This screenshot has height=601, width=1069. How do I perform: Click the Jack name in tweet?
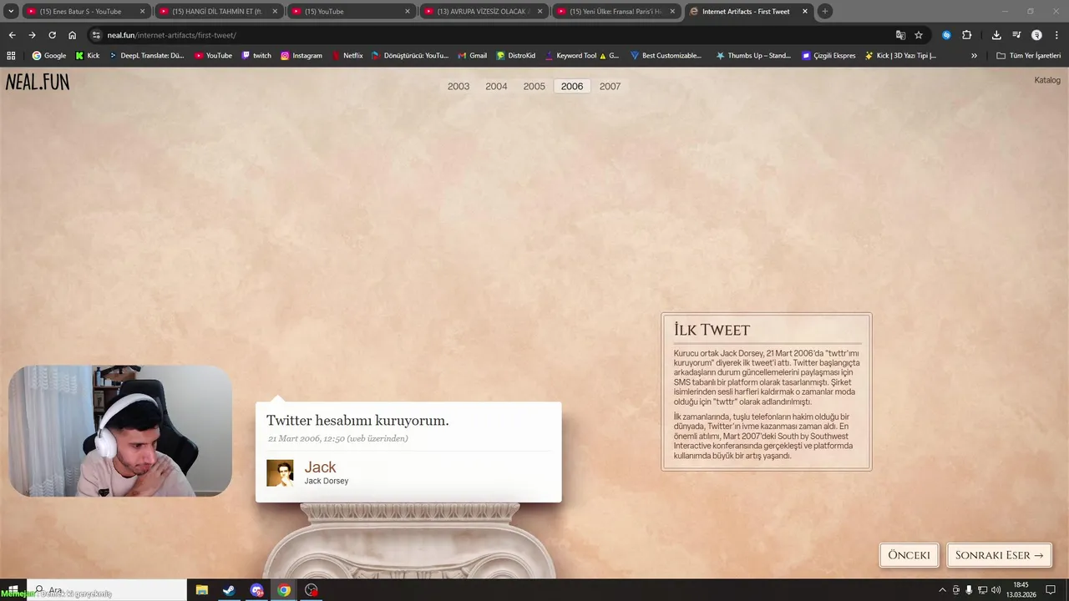320,467
